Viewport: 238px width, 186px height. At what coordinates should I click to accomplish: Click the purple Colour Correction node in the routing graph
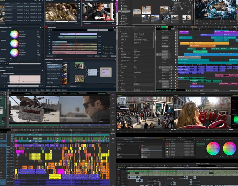[106, 72]
